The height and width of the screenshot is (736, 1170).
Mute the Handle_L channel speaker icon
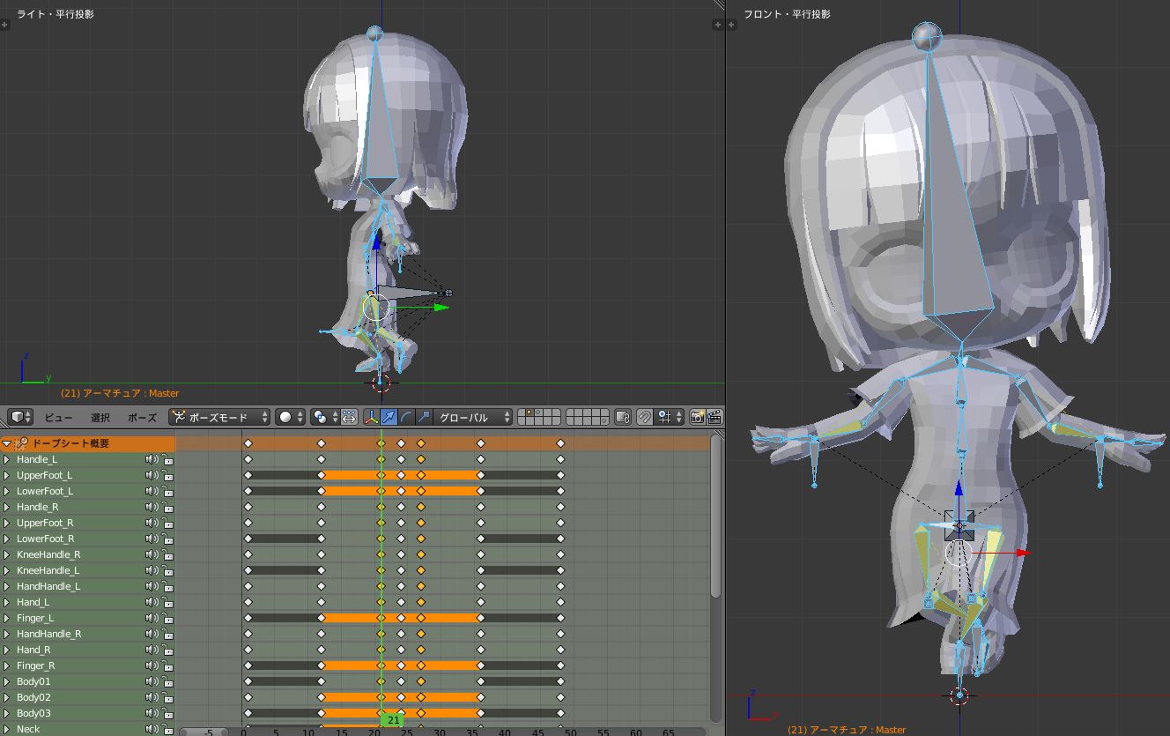(x=152, y=459)
